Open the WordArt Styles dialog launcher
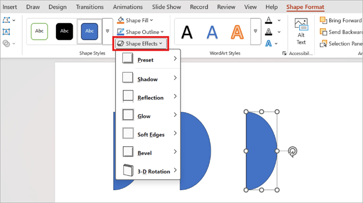 pyautogui.click(x=284, y=54)
